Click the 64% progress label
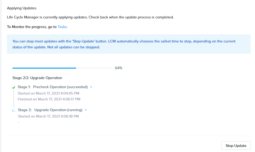Image resolution: width=255 pixels, height=152 pixels. [119, 68]
